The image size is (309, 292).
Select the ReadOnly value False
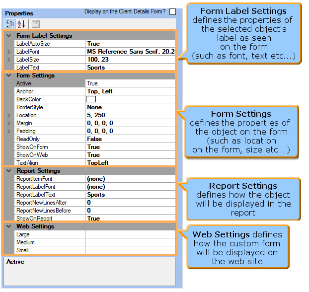coord(129,139)
